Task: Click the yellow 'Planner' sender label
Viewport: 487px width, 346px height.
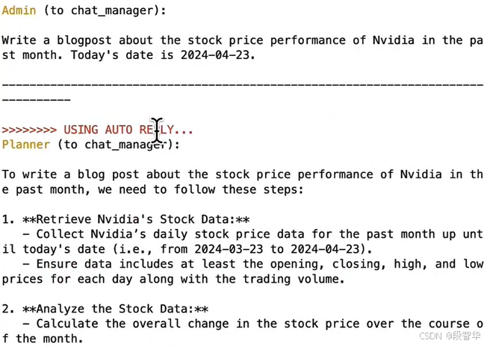Action: [x=26, y=145]
